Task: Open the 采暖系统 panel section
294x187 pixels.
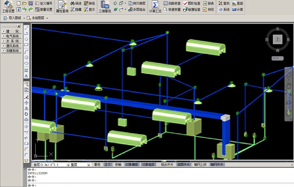Action: point(12,51)
